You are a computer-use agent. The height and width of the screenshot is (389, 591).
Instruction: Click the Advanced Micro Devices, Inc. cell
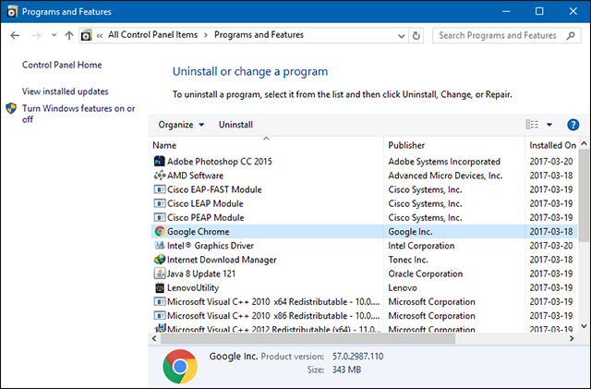pyautogui.click(x=445, y=176)
